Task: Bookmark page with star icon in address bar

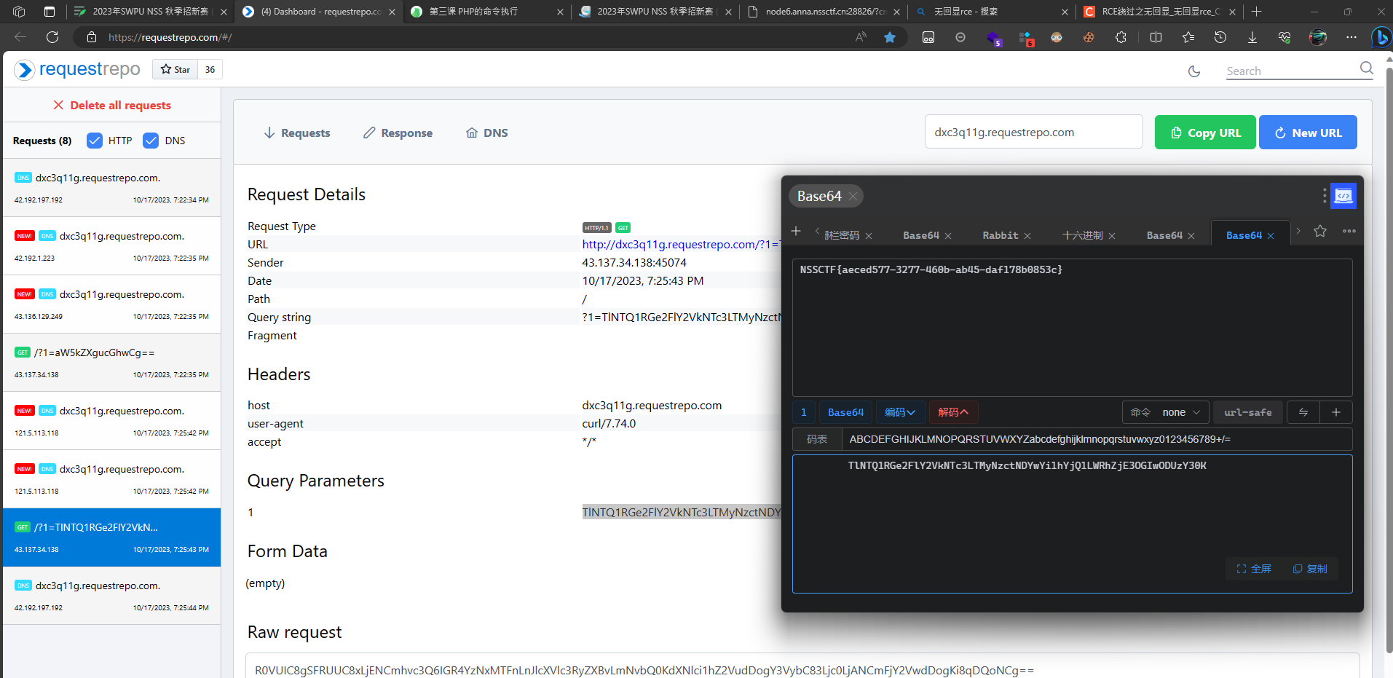Action: (x=890, y=37)
